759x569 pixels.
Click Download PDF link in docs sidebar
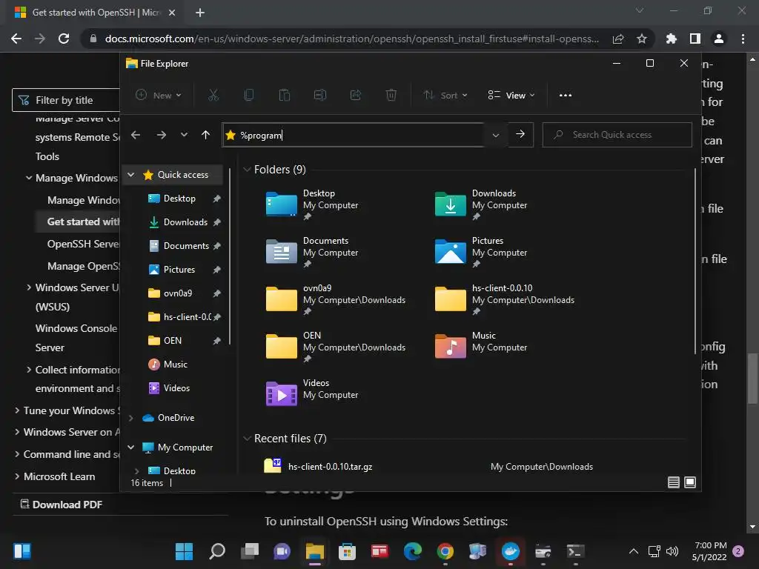coord(62,504)
